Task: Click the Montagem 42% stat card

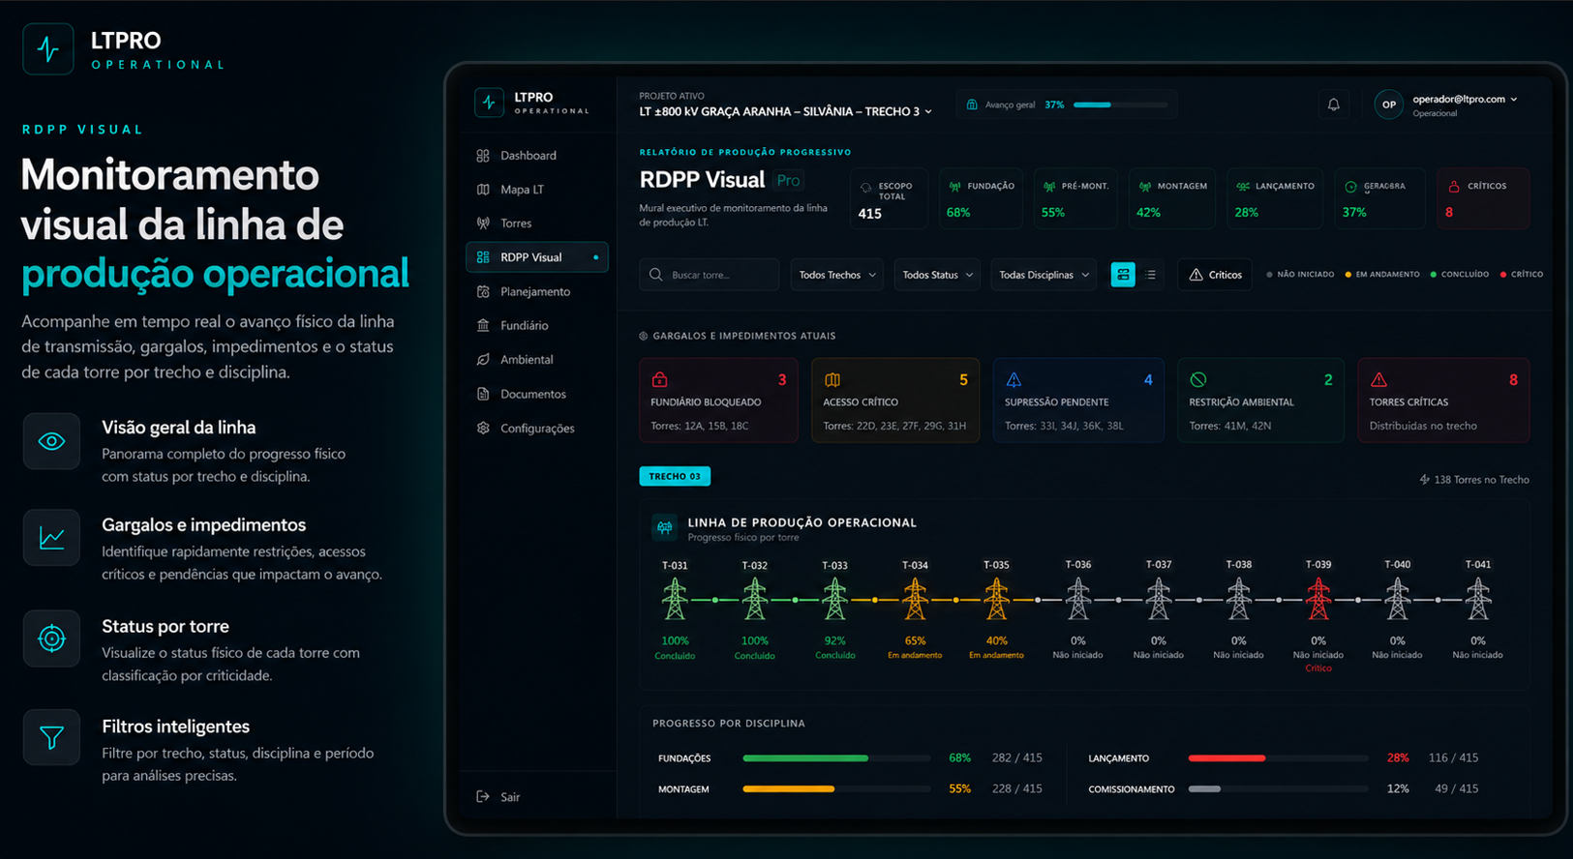Action: [1171, 198]
